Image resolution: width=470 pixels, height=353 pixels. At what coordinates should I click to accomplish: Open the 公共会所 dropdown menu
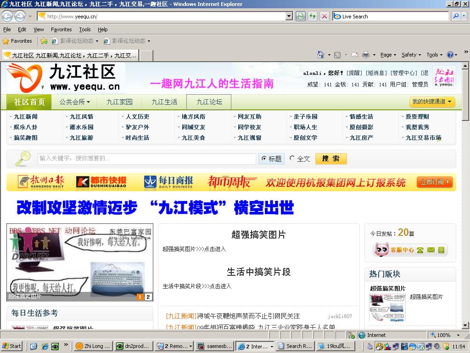74,102
